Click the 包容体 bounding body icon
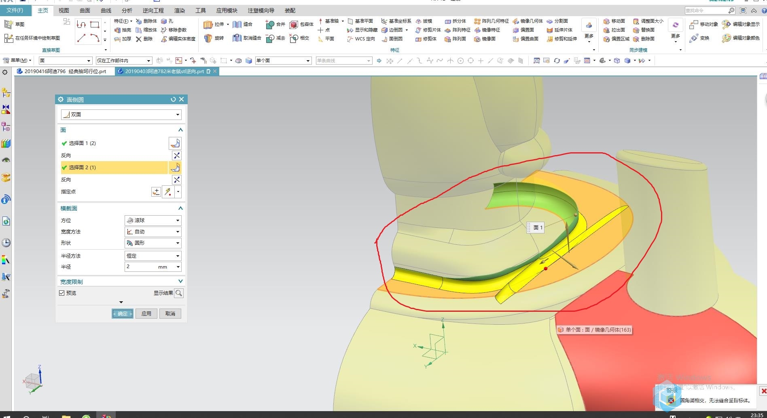The height and width of the screenshot is (418, 767). pyautogui.click(x=294, y=25)
